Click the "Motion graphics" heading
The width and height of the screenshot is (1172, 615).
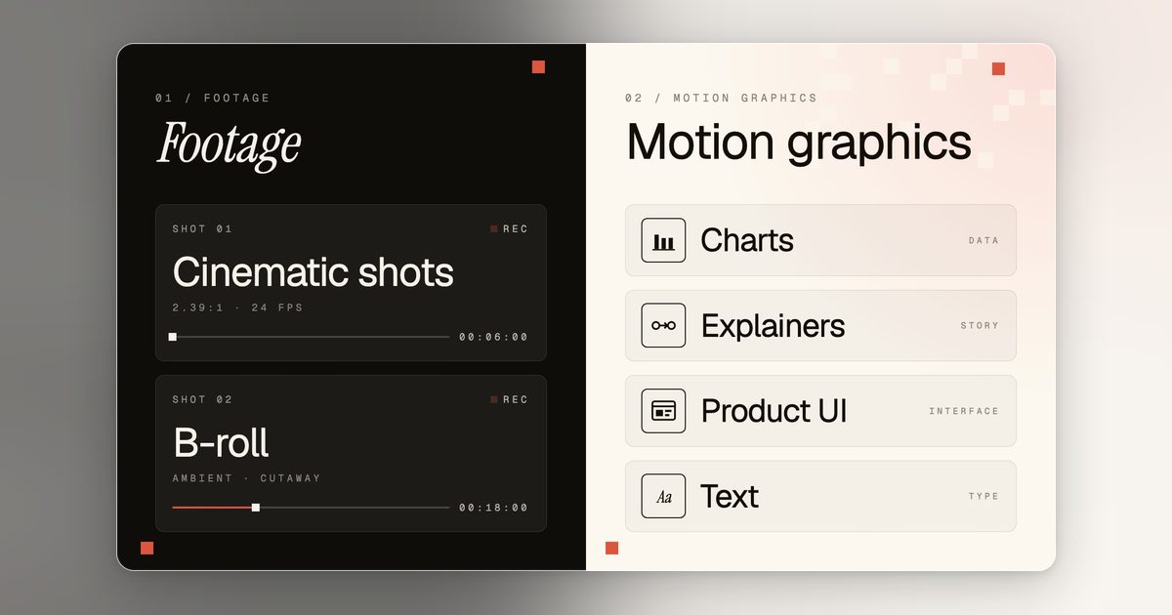click(x=799, y=143)
